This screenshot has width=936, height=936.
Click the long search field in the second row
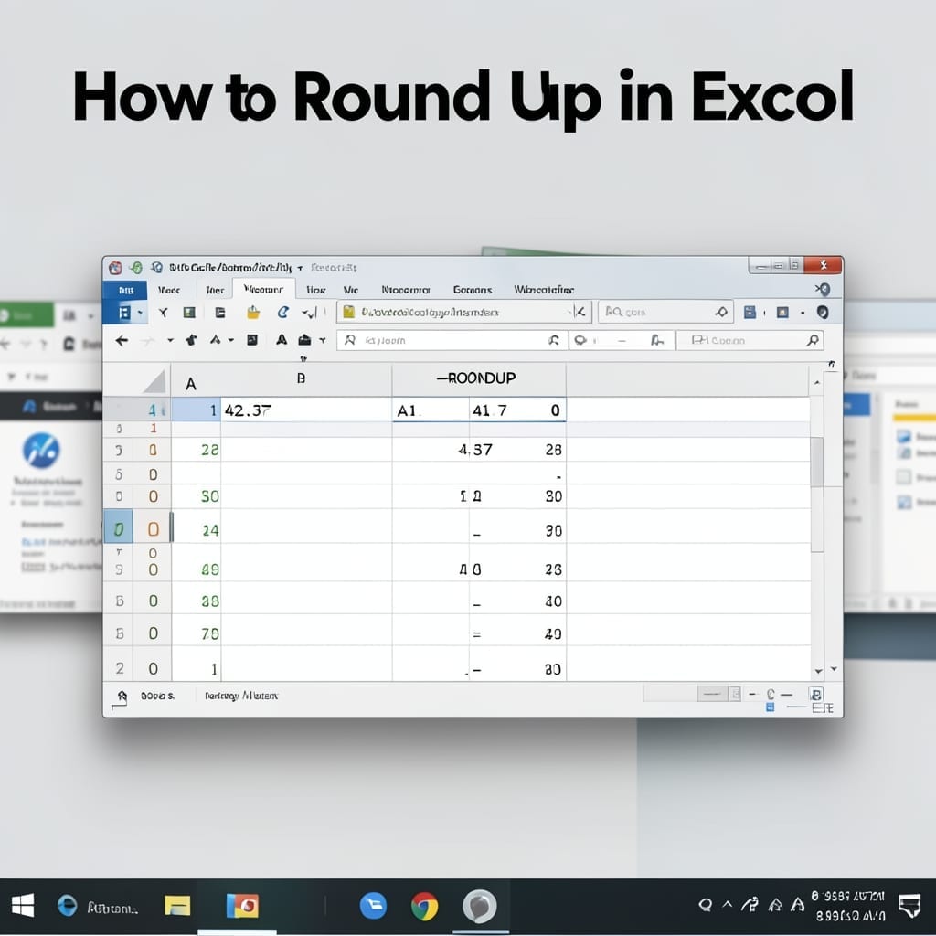click(x=452, y=340)
